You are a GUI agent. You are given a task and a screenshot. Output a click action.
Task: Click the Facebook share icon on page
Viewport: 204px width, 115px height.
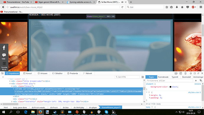(4, 48)
